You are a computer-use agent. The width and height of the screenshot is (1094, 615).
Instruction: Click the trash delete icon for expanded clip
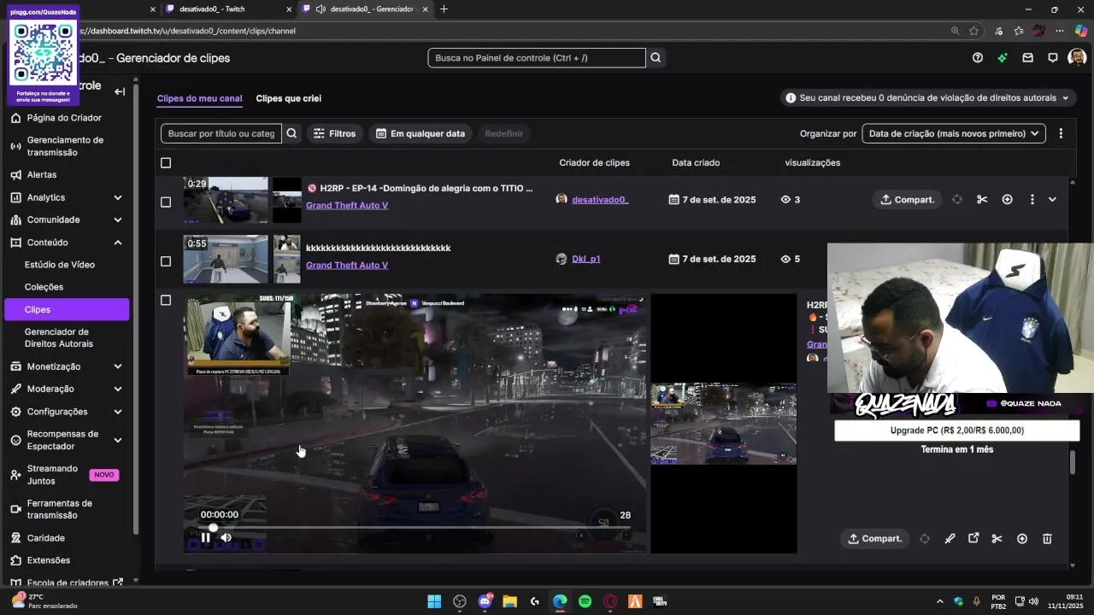tap(1047, 539)
